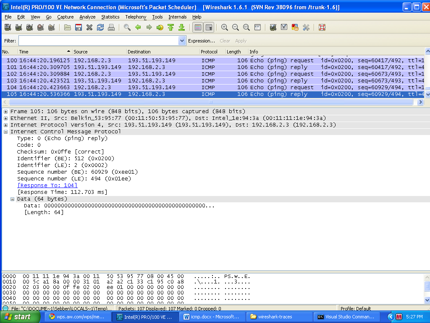430x323 pixels.
Task: Expand Internet Protocol Version 4 node
Action: click(x=5, y=125)
